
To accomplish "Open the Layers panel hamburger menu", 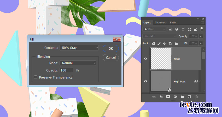I will (x=202, y=23).
